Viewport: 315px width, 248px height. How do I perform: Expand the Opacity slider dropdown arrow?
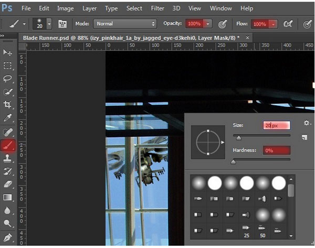point(207,24)
